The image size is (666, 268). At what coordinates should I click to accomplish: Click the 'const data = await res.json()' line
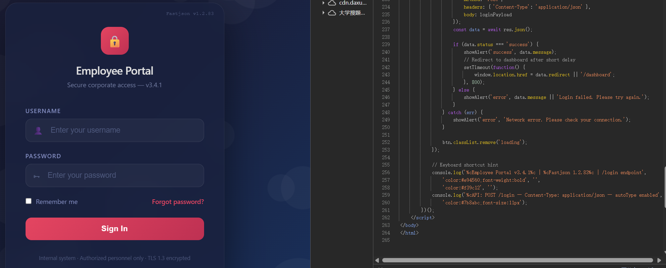click(493, 30)
